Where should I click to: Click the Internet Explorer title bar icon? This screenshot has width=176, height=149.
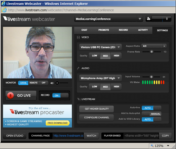(x=3, y=3)
